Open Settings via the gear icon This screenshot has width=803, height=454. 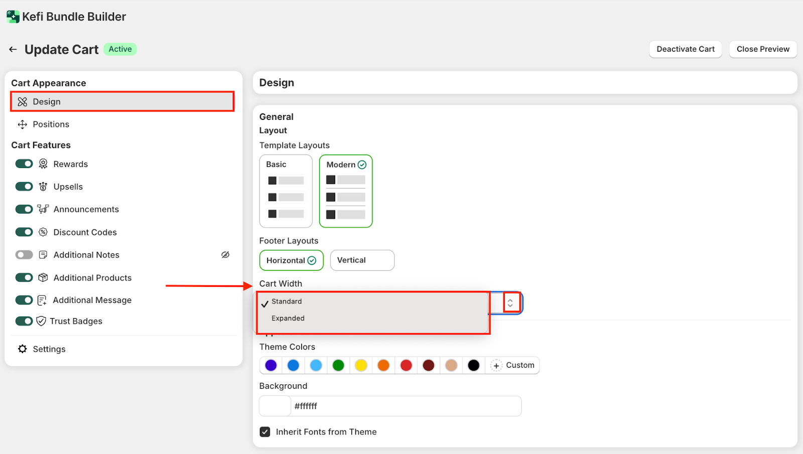23,349
